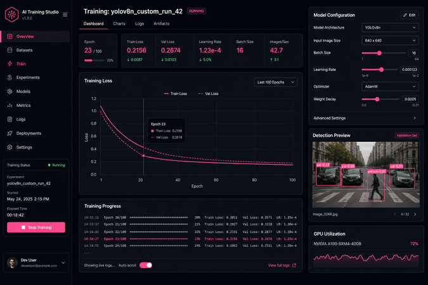Viewport: 428px width, 285px height.
Task: Click the Weight Decay value field 0.0005
Action: 410,99
